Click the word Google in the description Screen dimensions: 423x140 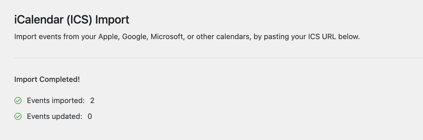tap(134, 37)
